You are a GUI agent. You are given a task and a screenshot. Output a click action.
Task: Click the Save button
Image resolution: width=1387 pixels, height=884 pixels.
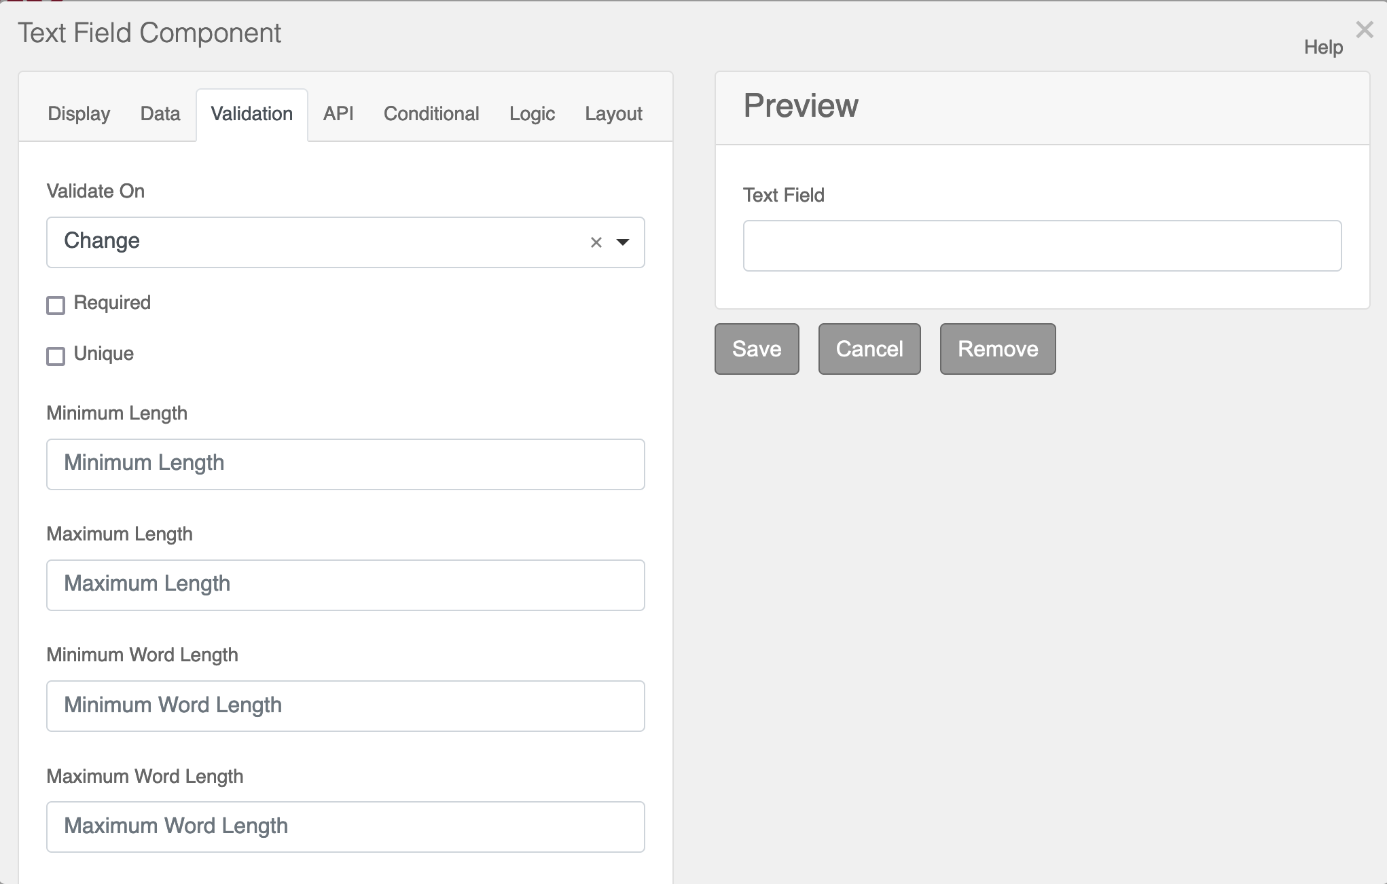pyautogui.click(x=756, y=349)
